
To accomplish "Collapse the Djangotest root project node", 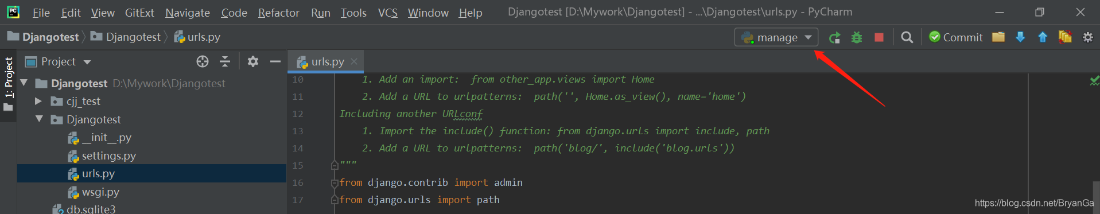I will [24, 83].
